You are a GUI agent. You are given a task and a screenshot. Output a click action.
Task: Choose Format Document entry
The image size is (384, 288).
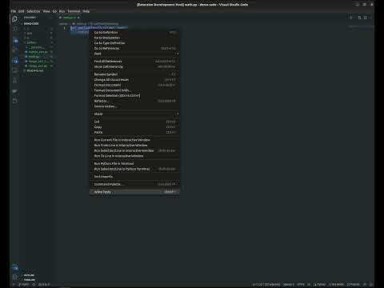(134, 85)
